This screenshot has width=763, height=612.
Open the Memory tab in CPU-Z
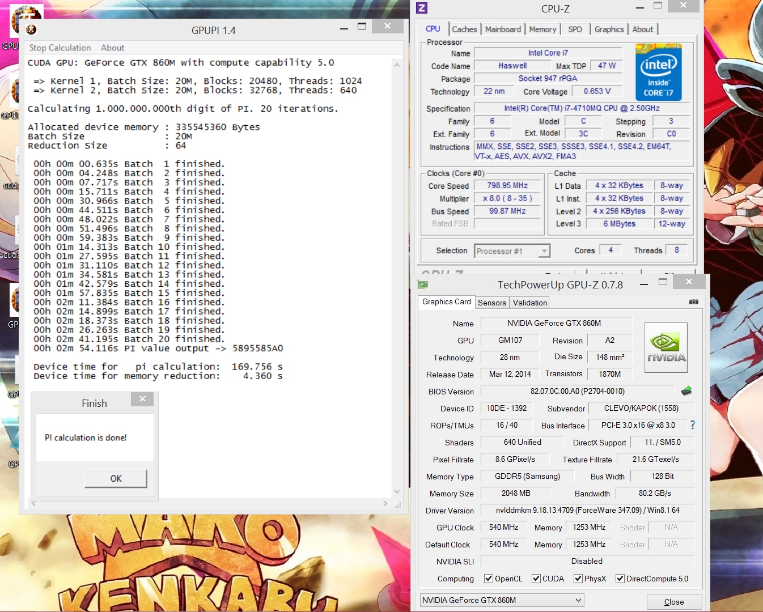click(542, 29)
